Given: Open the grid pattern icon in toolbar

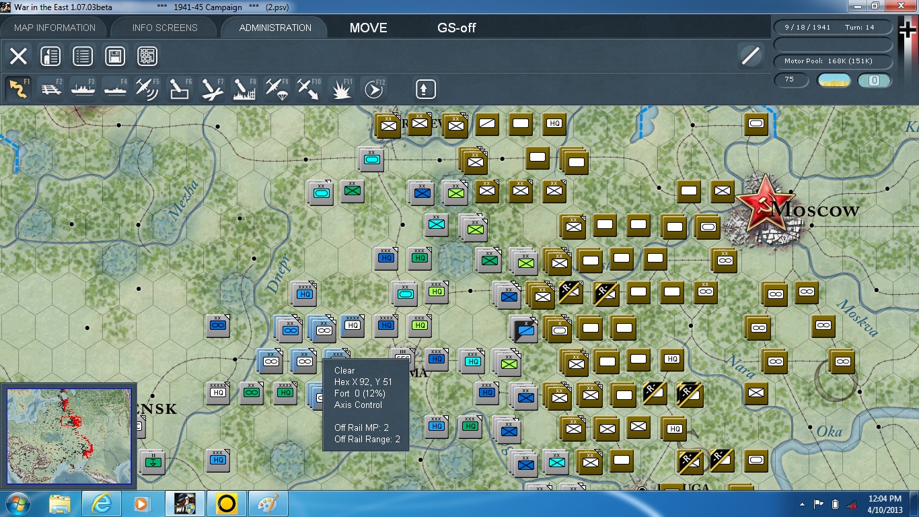Looking at the screenshot, I should coord(147,56).
